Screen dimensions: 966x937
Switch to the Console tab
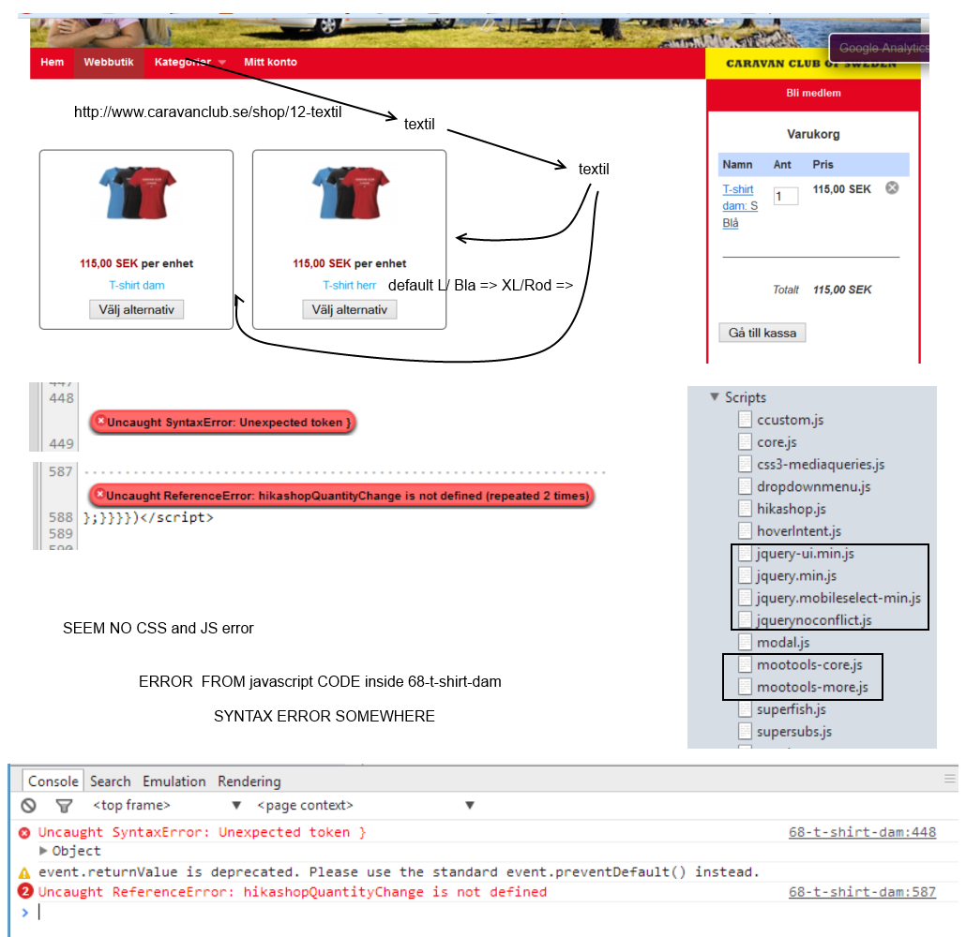[53, 781]
